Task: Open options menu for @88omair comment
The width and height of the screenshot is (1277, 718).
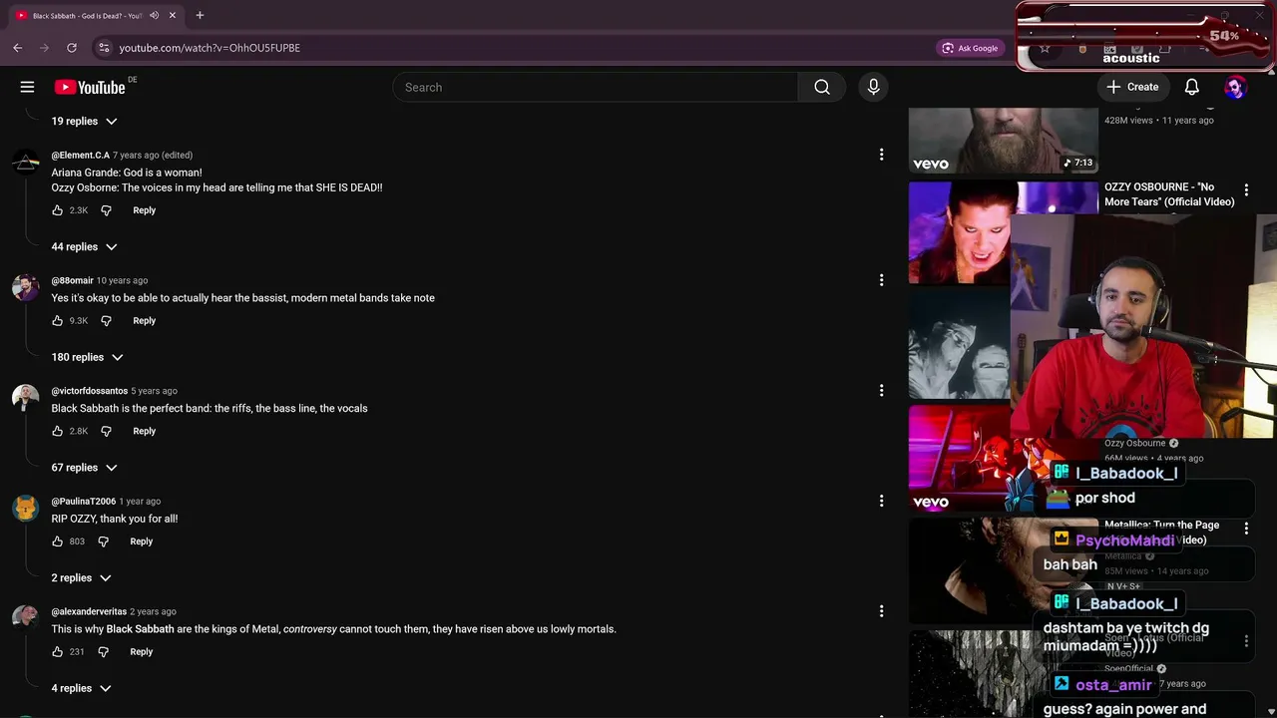Action: pos(881,280)
